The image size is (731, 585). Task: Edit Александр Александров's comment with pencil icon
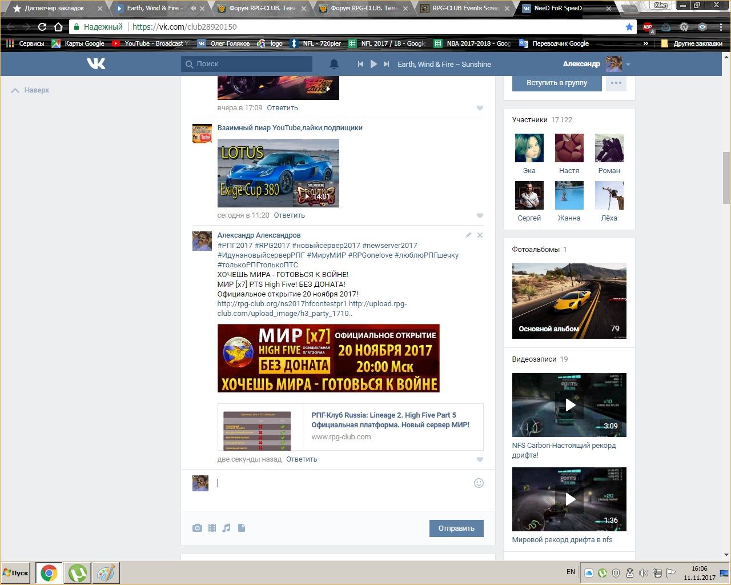click(468, 235)
